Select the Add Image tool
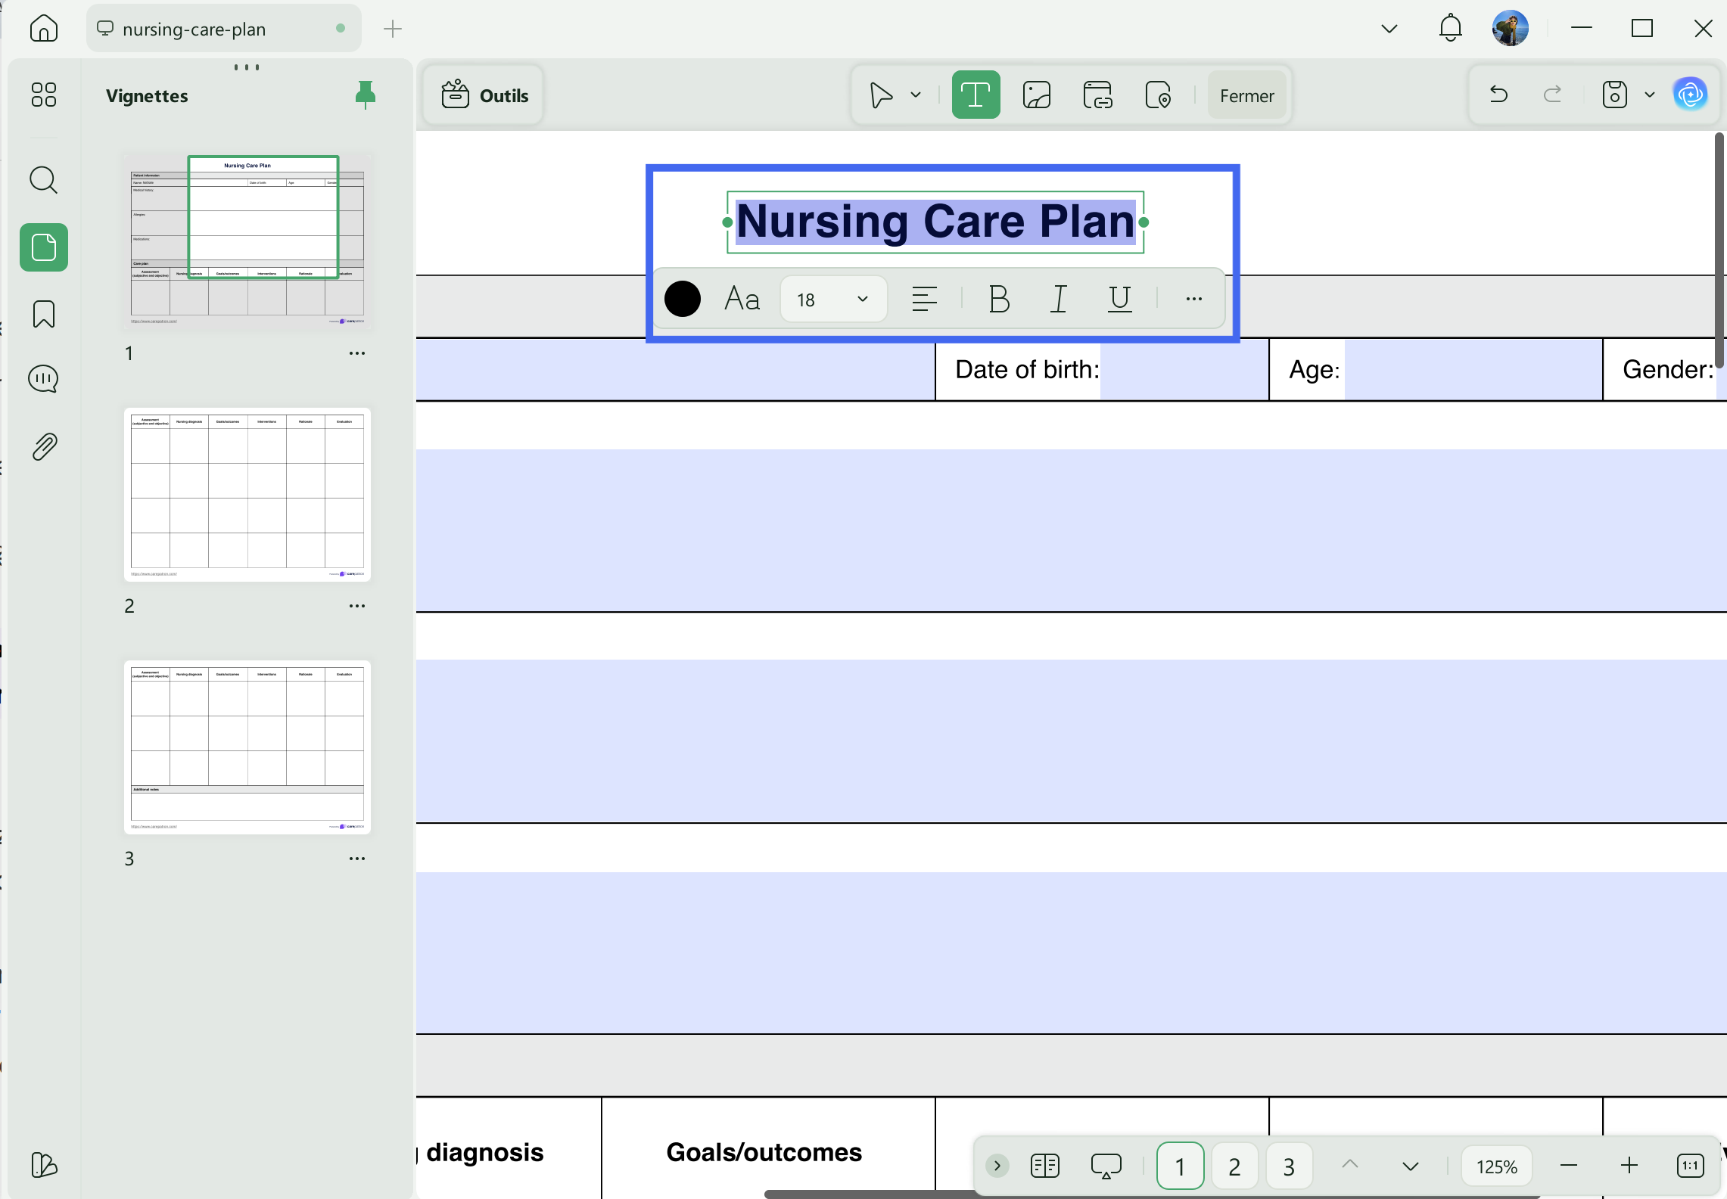The image size is (1727, 1199). (1036, 95)
